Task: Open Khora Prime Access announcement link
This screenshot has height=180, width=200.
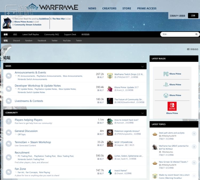Action: 23,22
